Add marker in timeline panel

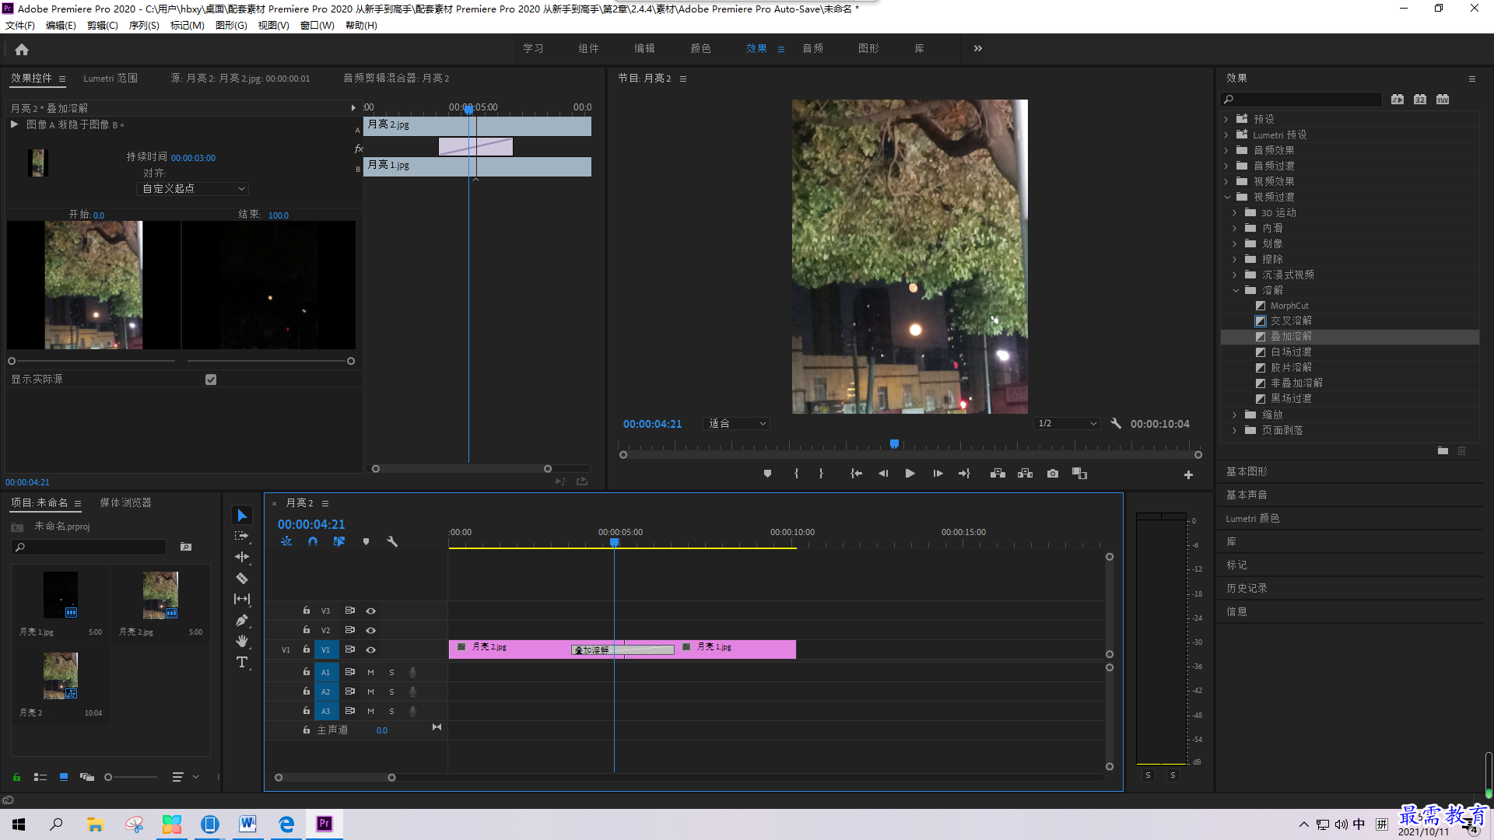pos(366,541)
